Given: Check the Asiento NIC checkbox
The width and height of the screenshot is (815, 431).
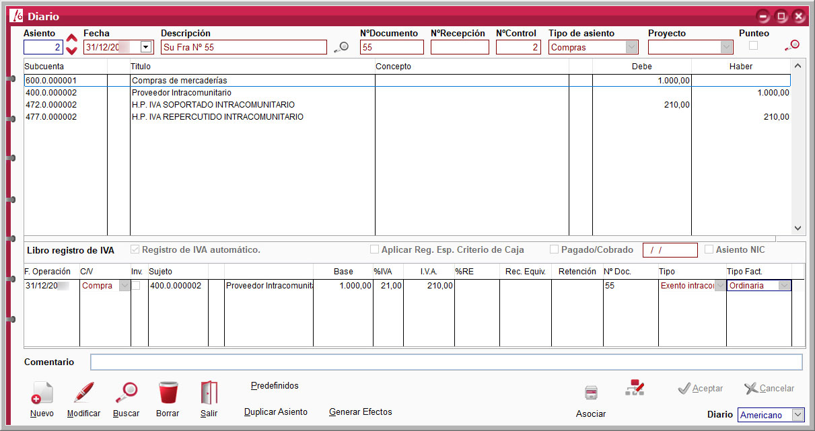Looking at the screenshot, I should click(709, 249).
